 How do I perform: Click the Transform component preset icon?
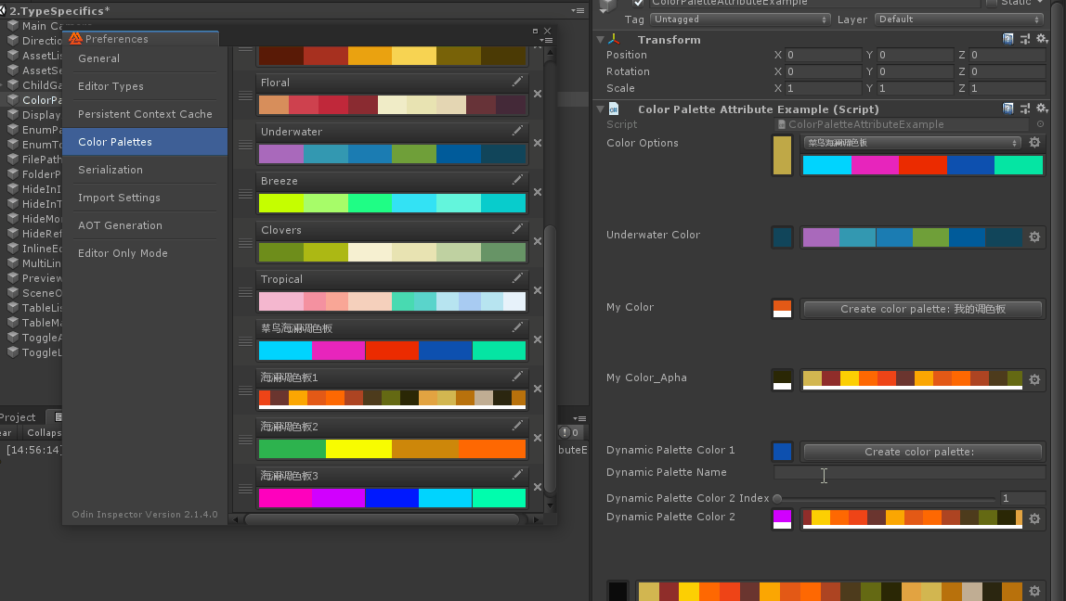1025,39
